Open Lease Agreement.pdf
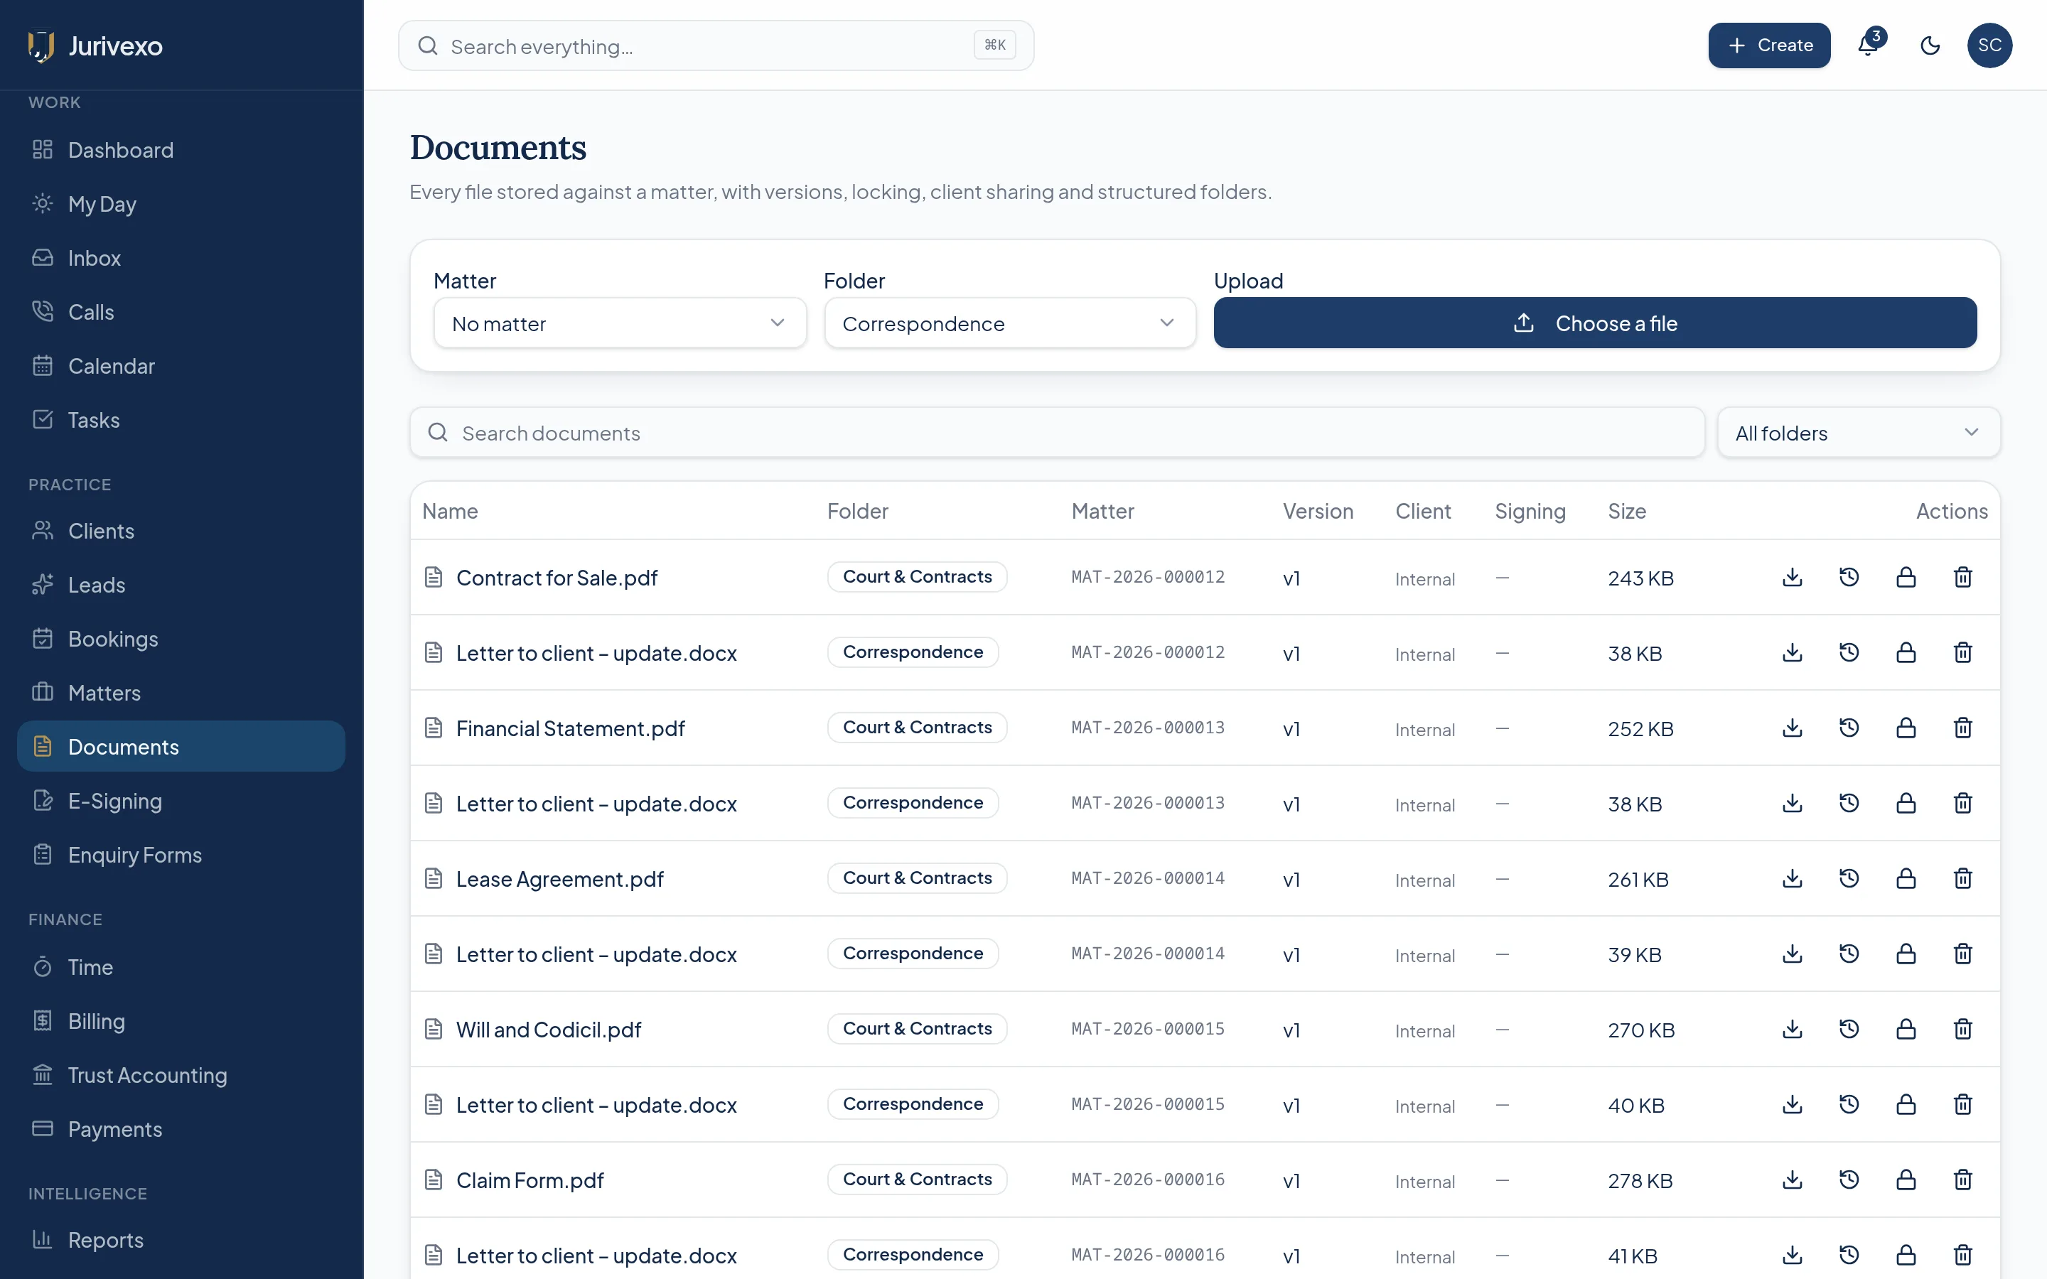This screenshot has width=2047, height=1279. coord(559,879)
